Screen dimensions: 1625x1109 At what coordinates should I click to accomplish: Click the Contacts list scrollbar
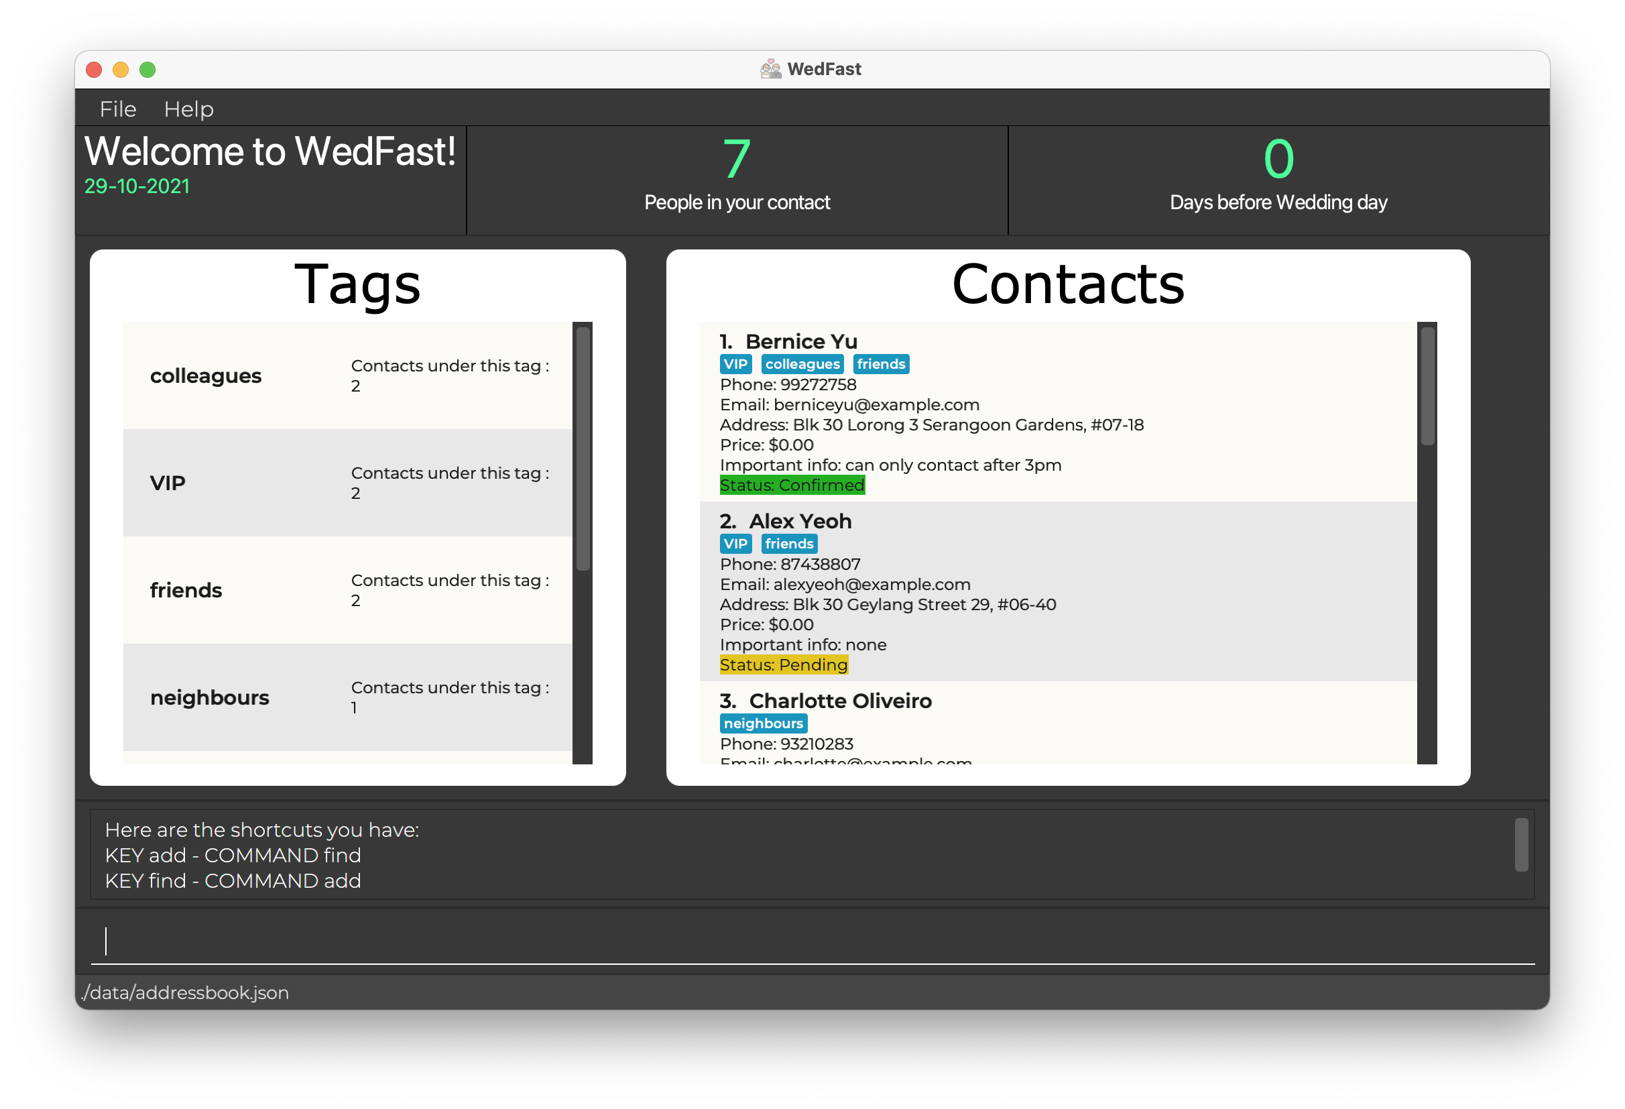click(1427, 386)
